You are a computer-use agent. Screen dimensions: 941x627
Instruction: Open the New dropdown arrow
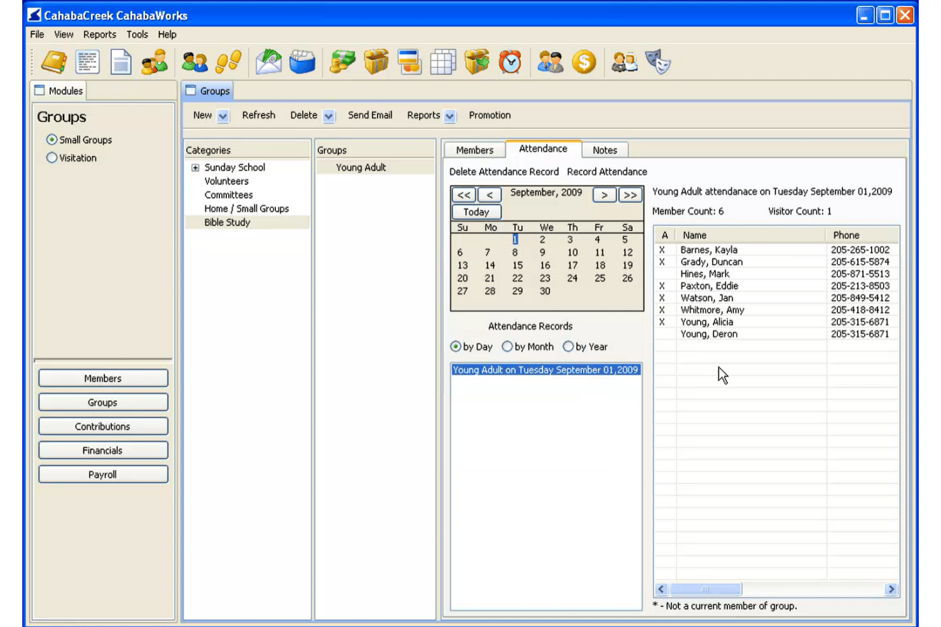click(x=223, y=116)
